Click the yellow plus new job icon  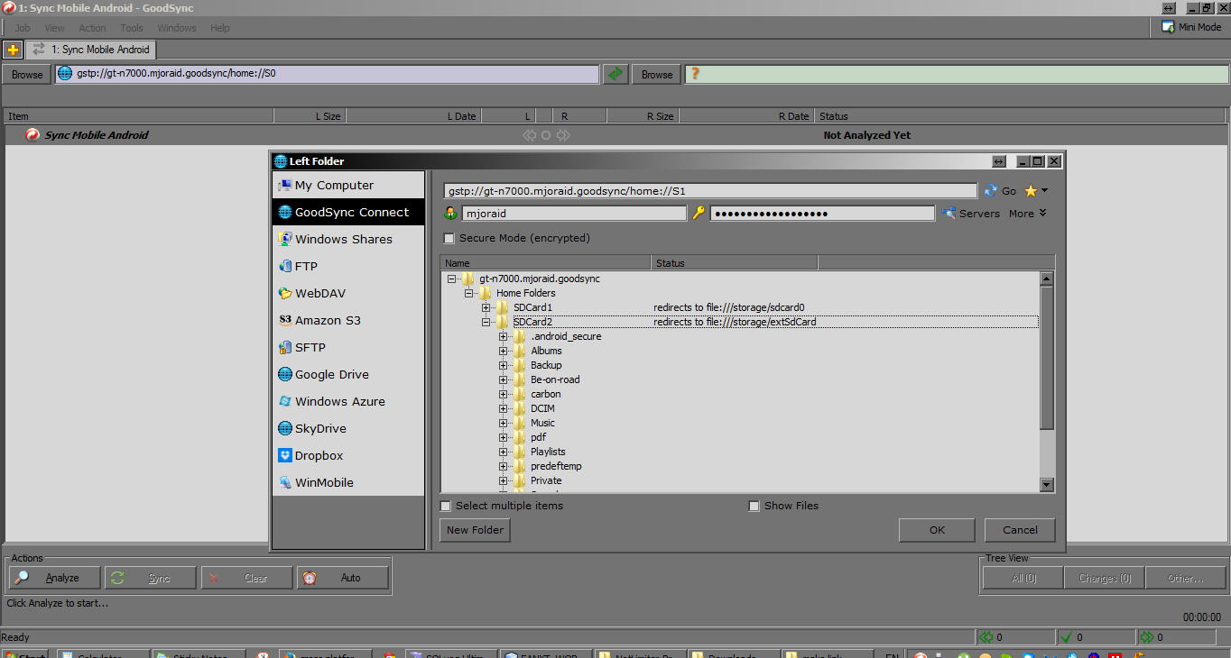(x=13, y=50)
